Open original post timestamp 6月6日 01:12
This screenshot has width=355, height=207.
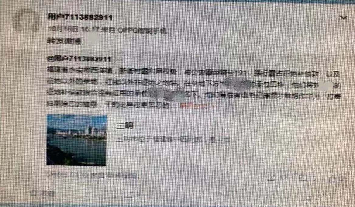click(x=67, y=174)
